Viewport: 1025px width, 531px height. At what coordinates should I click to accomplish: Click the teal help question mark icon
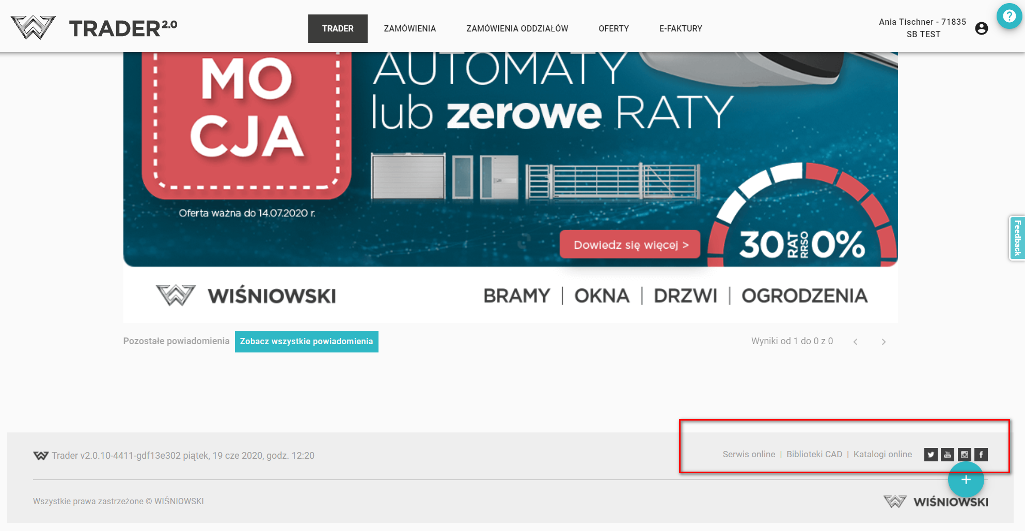1009,16
